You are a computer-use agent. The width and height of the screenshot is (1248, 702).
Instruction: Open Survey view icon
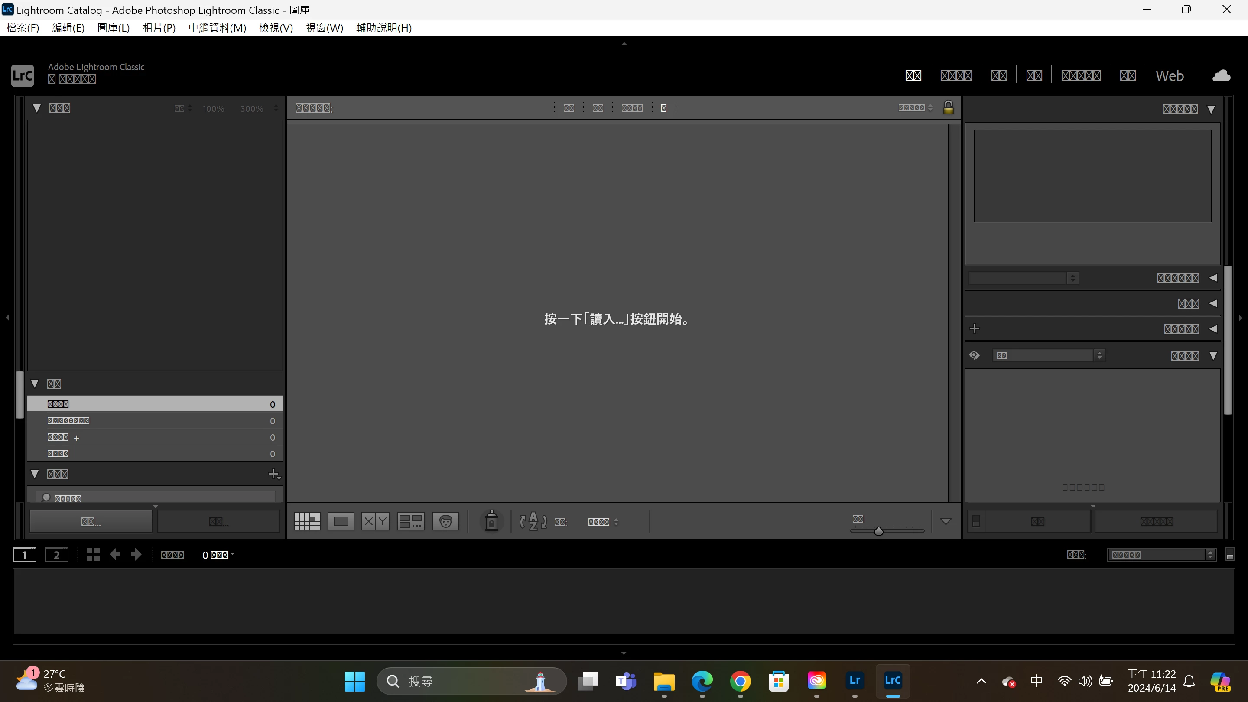click(x=410, y=521)
